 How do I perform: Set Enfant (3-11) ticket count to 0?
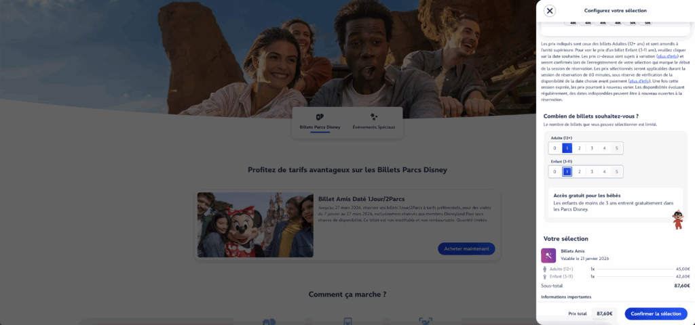(x=555, y=171)
